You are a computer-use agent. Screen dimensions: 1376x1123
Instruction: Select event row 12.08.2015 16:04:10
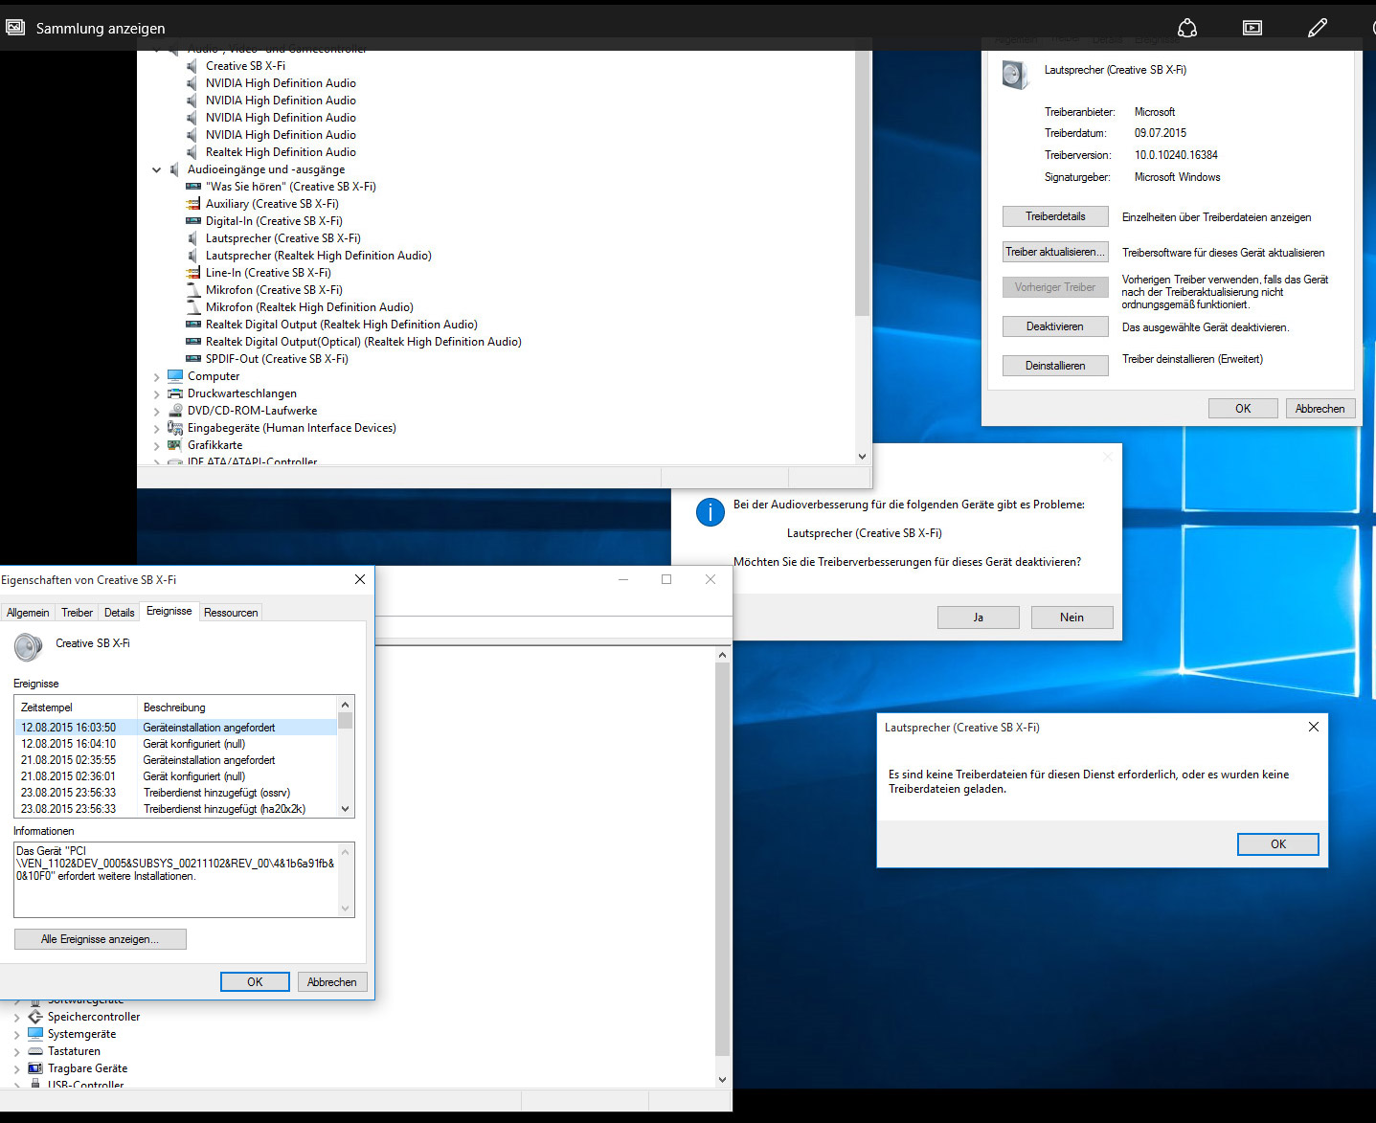point(176,744)
